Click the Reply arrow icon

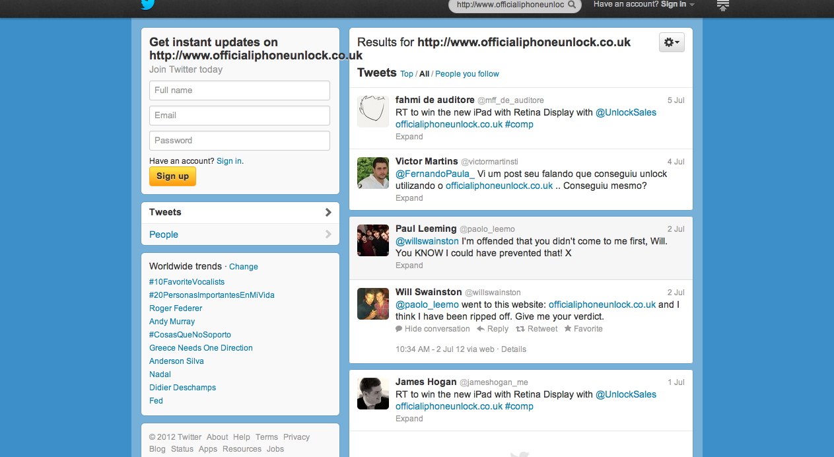coord(481,329)
